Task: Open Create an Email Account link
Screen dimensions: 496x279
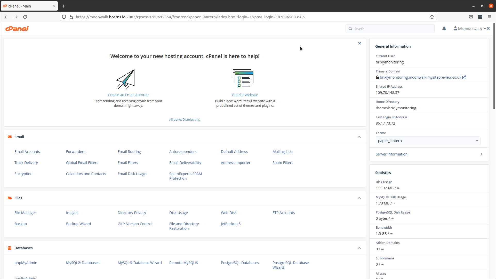Action: click(x=128, y=95)
